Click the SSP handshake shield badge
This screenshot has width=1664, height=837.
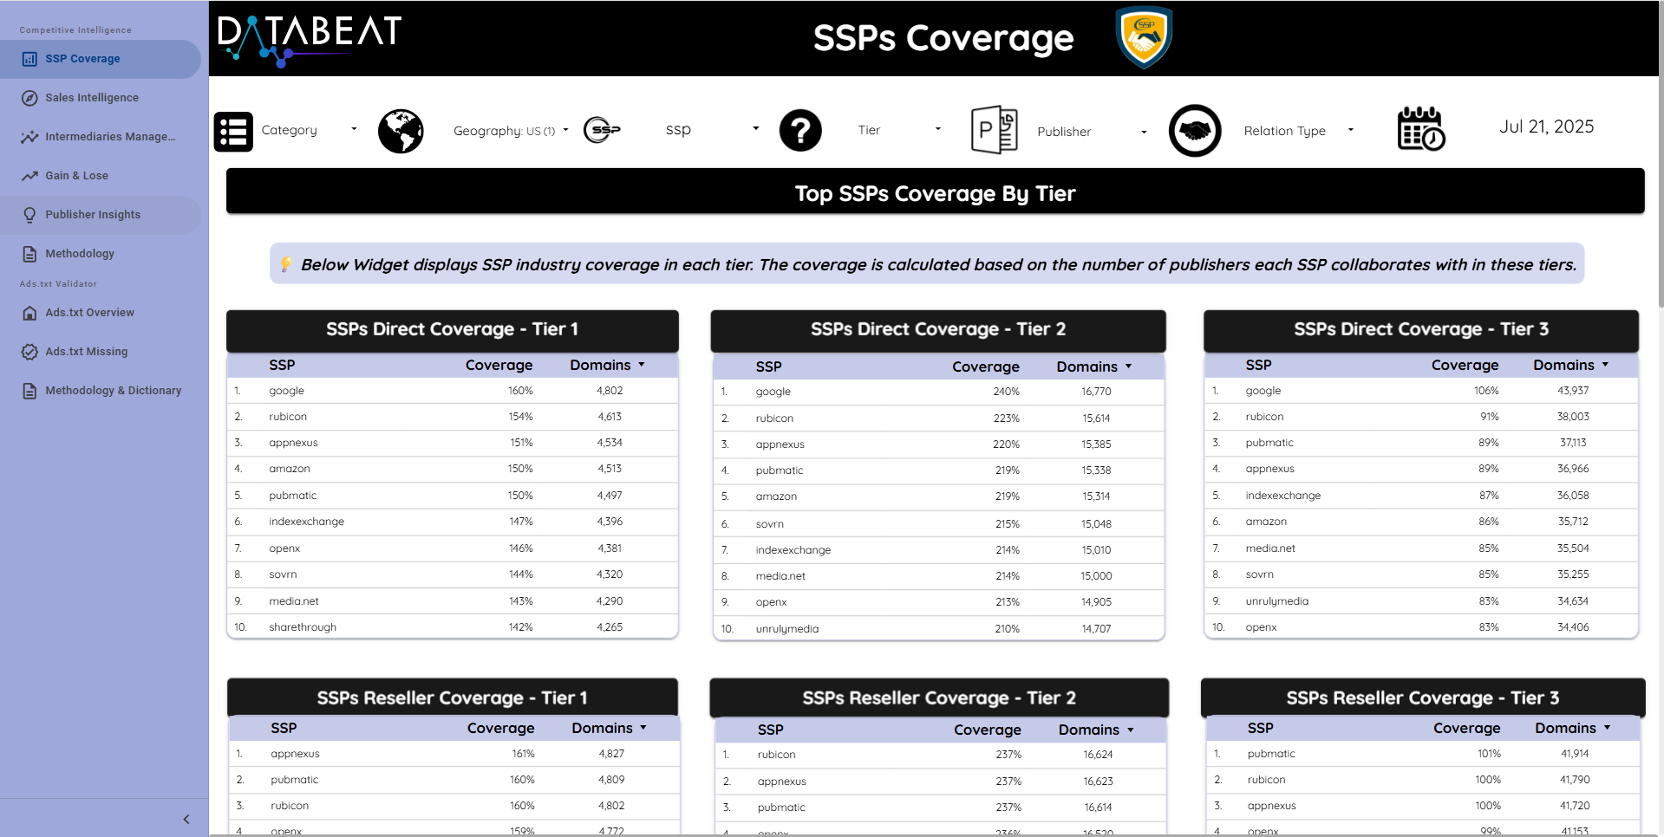point(1144,37)
